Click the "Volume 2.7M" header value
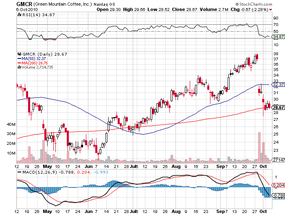Image resolution: width=285 pixels, height=215 pixels. pyautogui.click(x=214, y=10)
